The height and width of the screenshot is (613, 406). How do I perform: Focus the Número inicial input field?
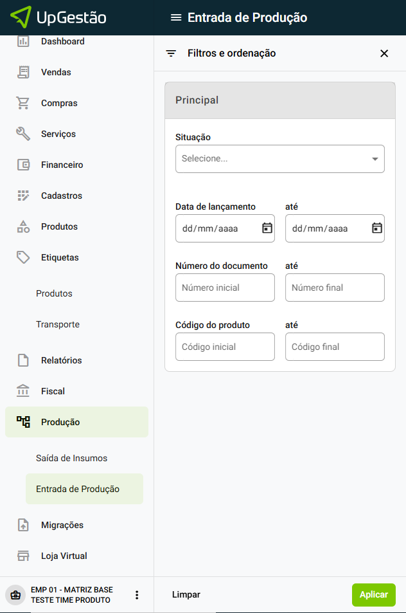pos(225,288)
